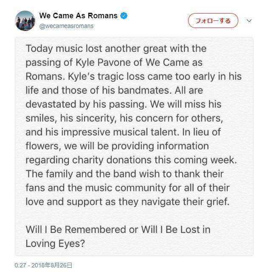Click the "Will I Be Remembered" lyric line
The height and width of the screenshot is (272, 265).
tap(118, 230)
